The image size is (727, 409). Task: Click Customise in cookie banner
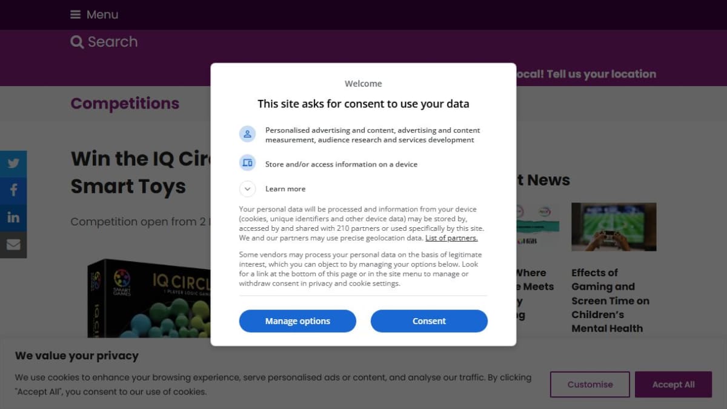click(590, 384)
